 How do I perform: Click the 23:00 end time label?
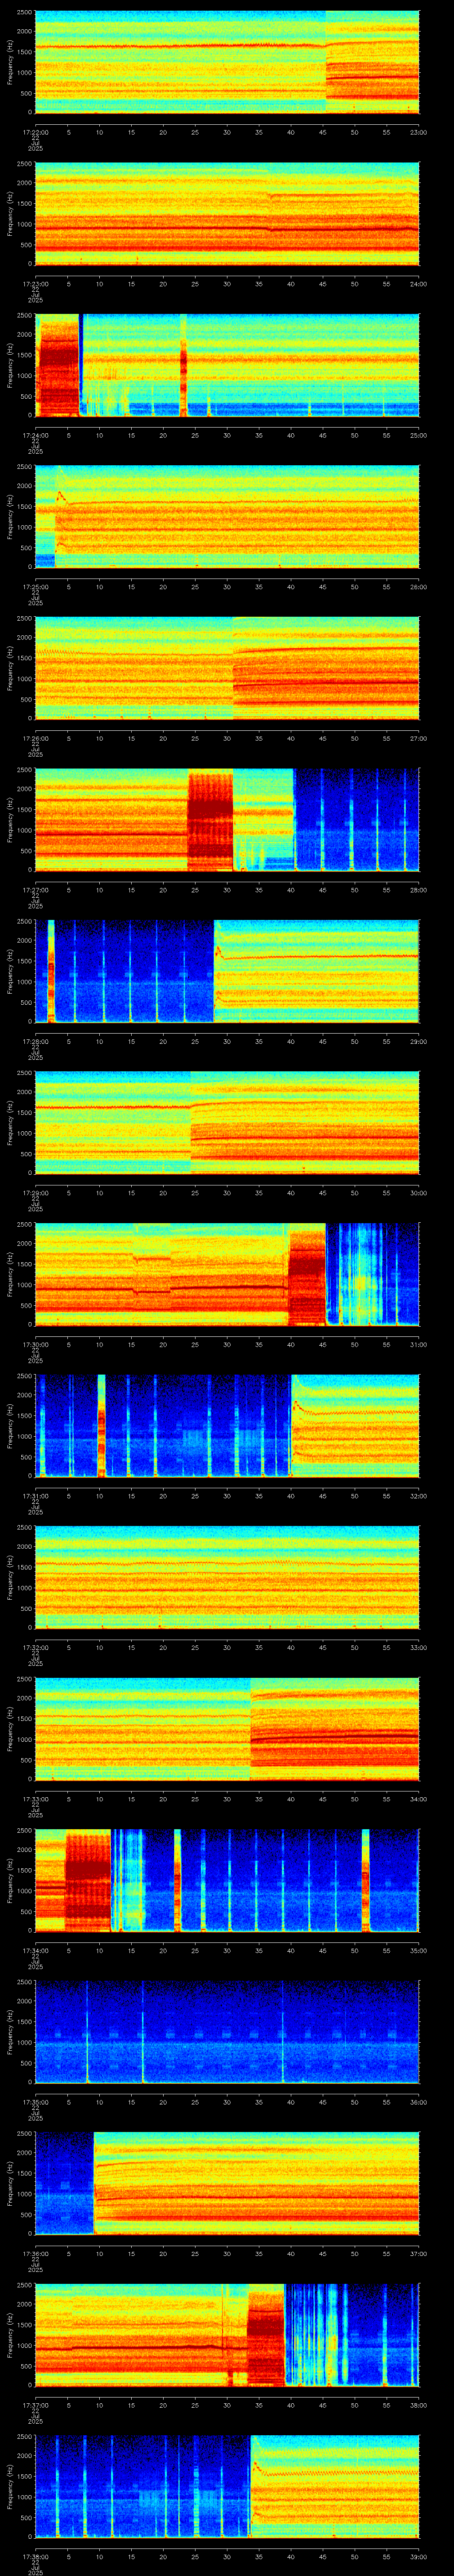click(418, 132)
